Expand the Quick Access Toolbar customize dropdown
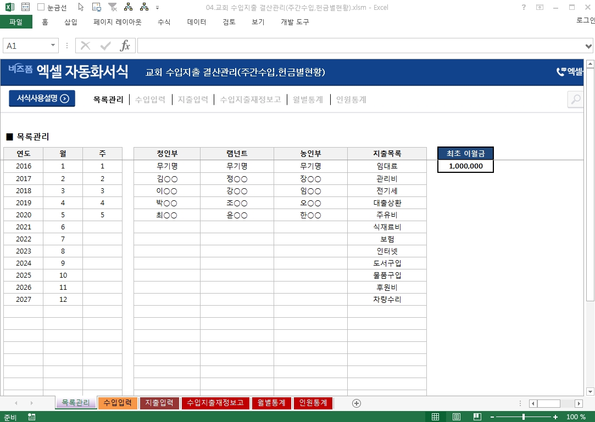Screen dimensions: 595x422 click(x=158, y=8)
